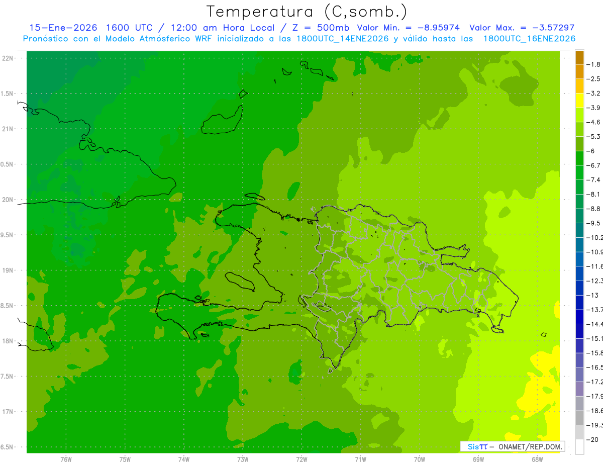The image size is (603, 466).
Task: Click the '-7.4' colorbar value
Action: [593, 179]
